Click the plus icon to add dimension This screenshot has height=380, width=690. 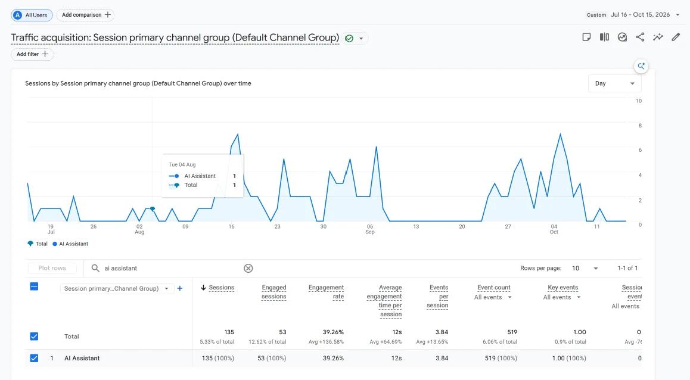click(x=179, y=288)
